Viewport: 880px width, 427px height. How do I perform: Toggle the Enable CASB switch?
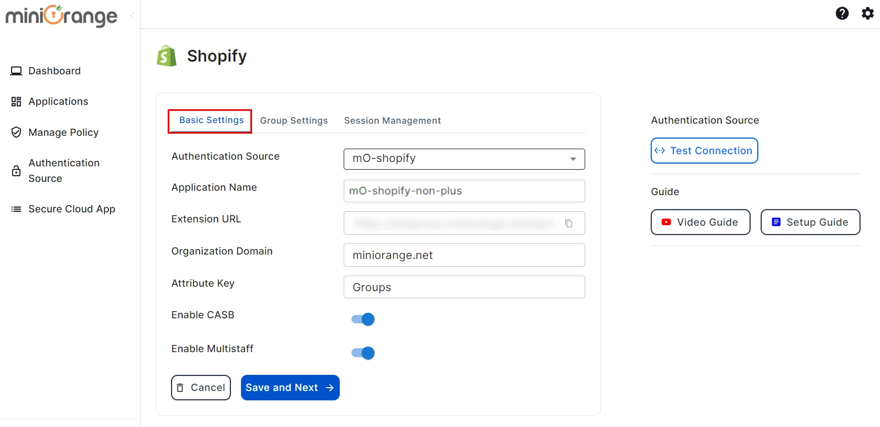(363, 319)
